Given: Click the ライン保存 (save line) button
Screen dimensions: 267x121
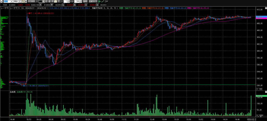Looking at the screenshot, I should [x=31, y=2].
